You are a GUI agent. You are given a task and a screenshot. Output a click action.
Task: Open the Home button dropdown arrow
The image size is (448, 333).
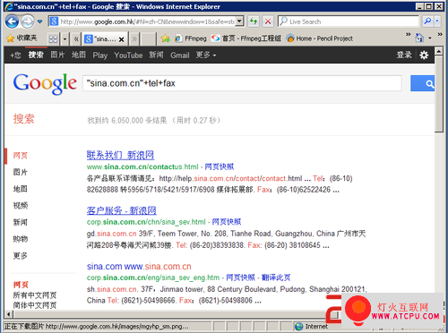point(430,38)
